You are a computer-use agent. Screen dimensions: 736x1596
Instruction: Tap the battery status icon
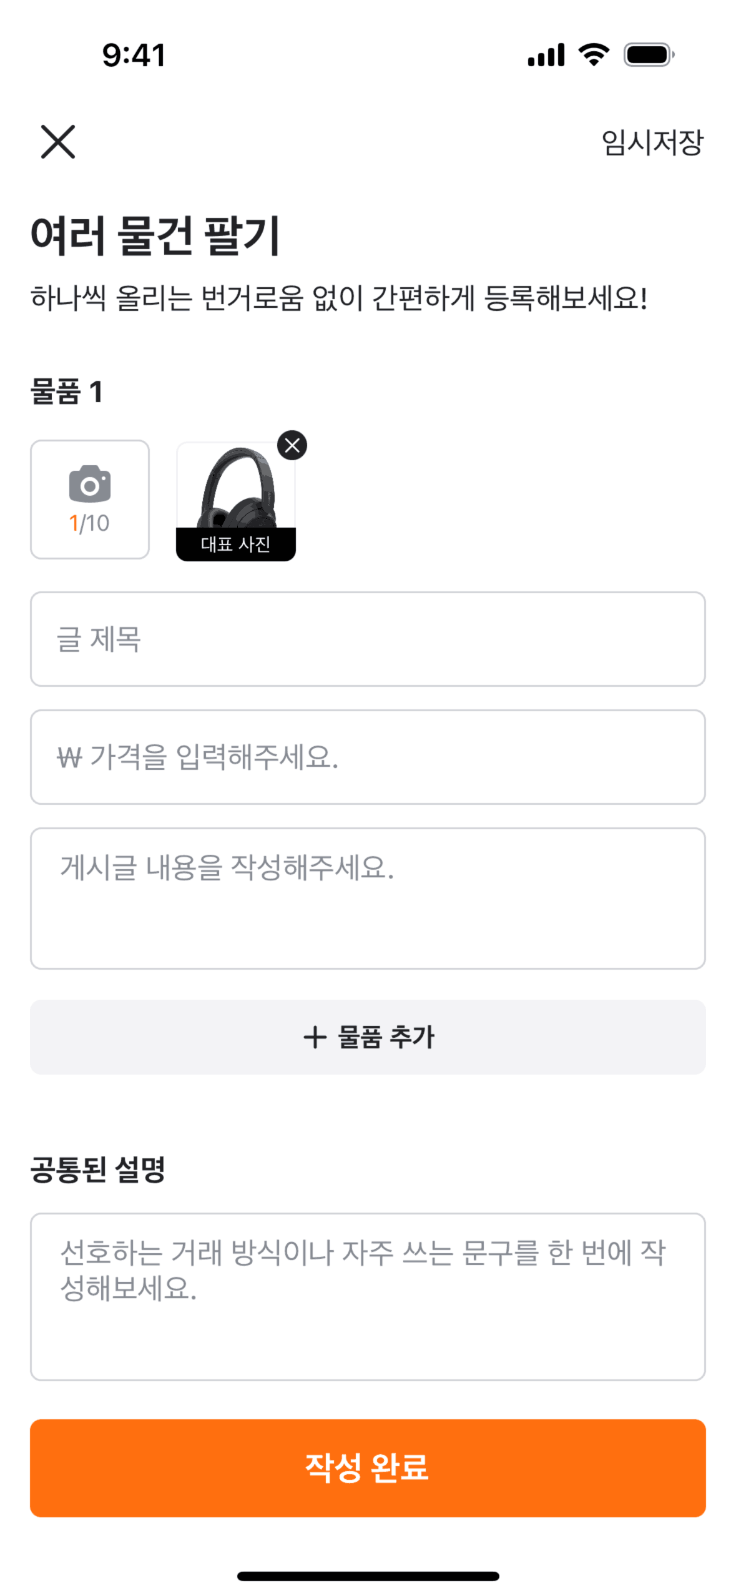[x=649, y=55]
